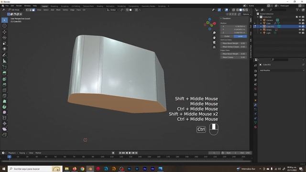The image size is (306, 172).
Task: Select the Scale tool
Action: [x=4, y=43]
